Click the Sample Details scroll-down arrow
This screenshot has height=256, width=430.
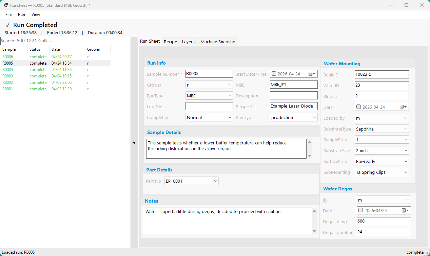309,156
